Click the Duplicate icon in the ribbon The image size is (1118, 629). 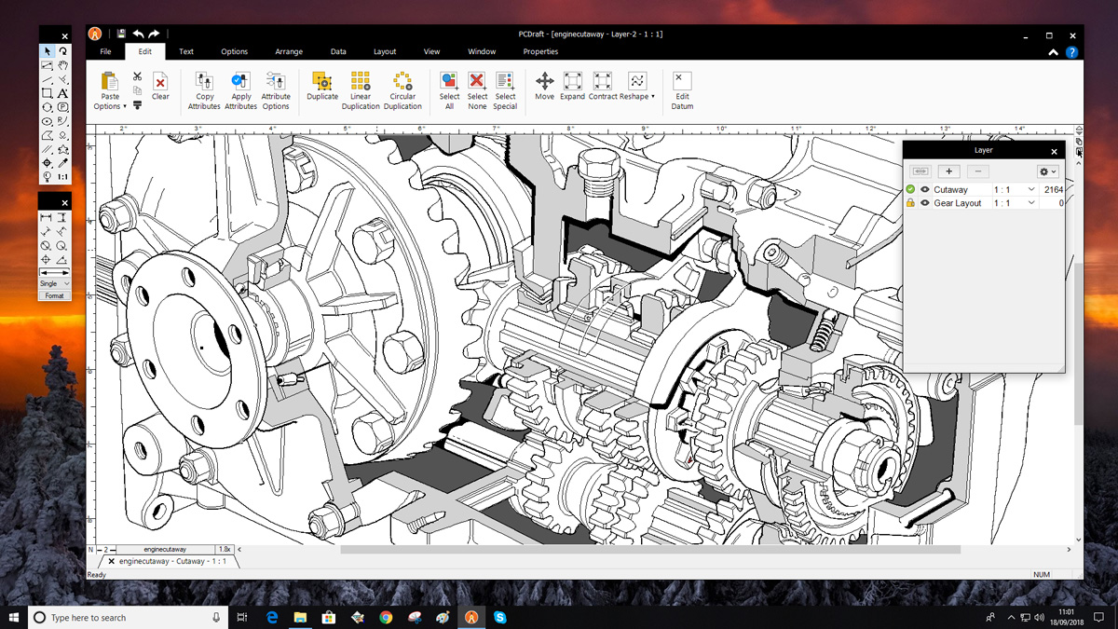click(322, 82)
